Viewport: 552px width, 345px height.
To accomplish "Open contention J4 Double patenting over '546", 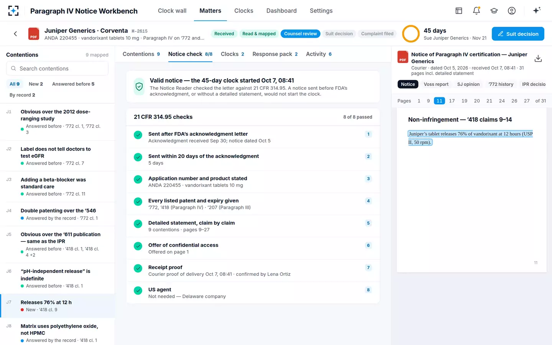I will click(x=58, y=214).
